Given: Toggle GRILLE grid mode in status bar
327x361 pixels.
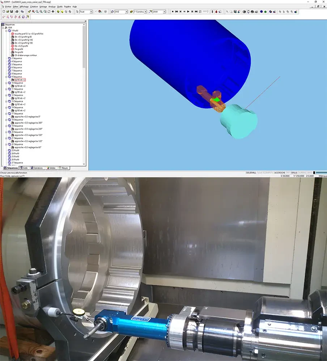Looking at the screenshot, I should 294,173.
